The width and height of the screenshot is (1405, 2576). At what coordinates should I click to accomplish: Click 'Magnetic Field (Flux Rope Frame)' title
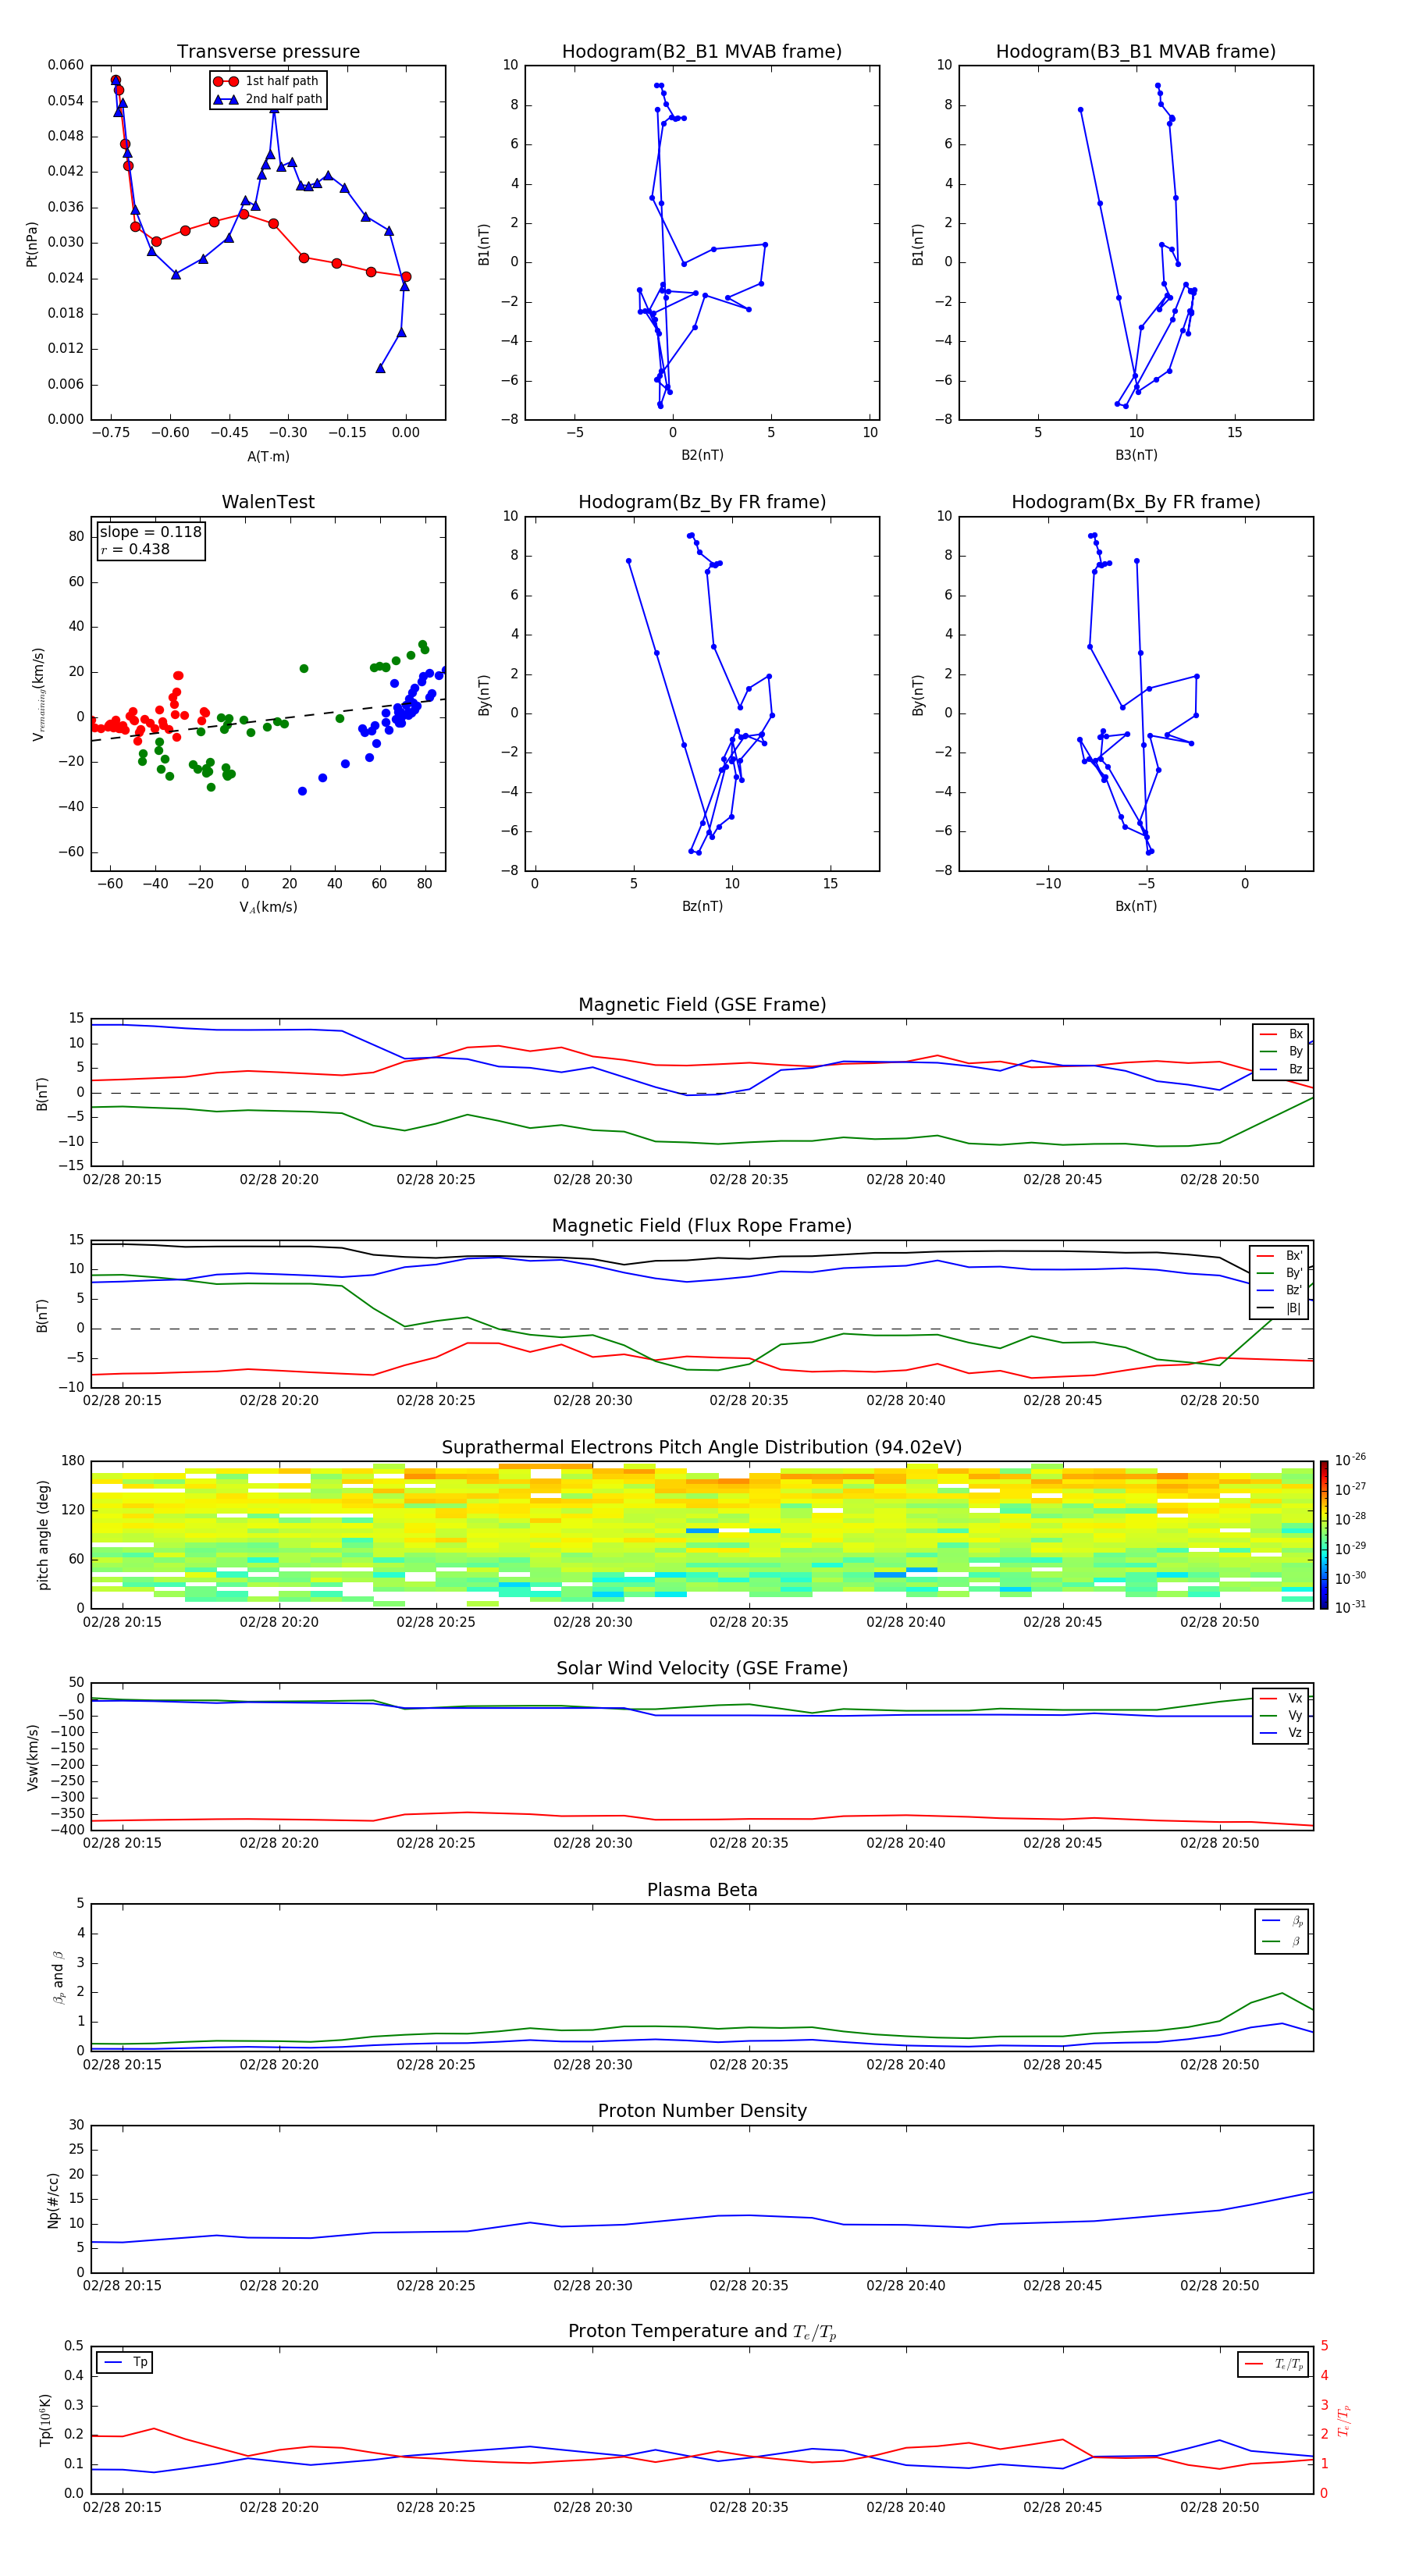702,1226
